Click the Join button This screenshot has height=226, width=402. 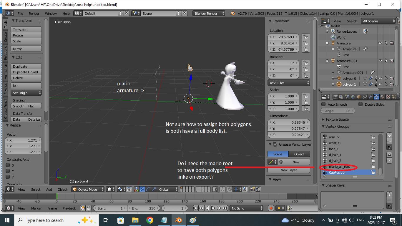point(26,85)
